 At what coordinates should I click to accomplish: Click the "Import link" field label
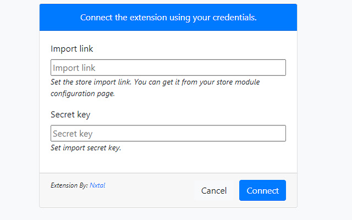pos(72,49)
